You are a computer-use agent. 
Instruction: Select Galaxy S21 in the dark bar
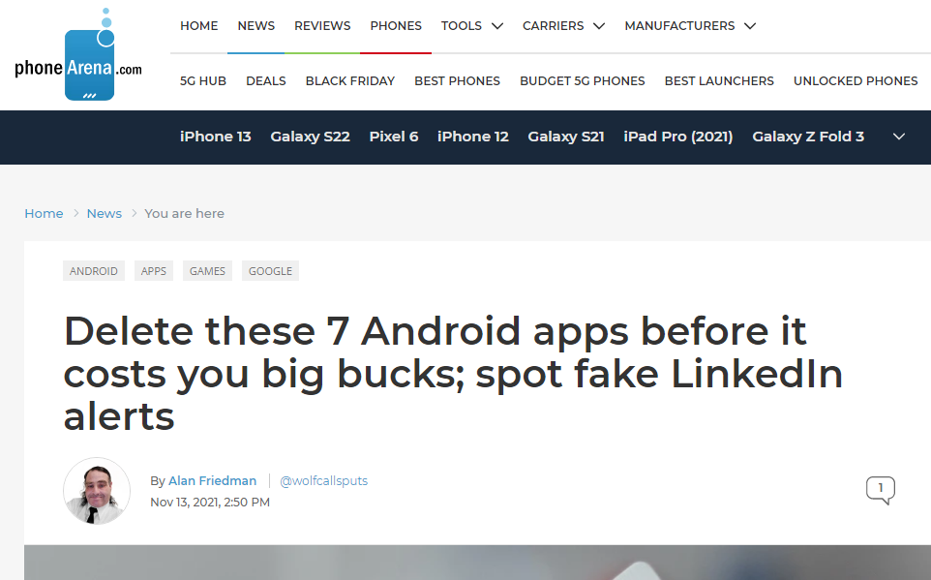click(566, 137)
